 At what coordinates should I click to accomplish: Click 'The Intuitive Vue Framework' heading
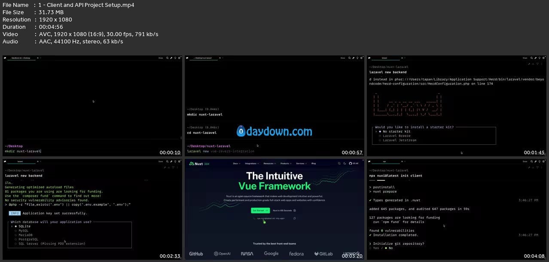point(274,181)
